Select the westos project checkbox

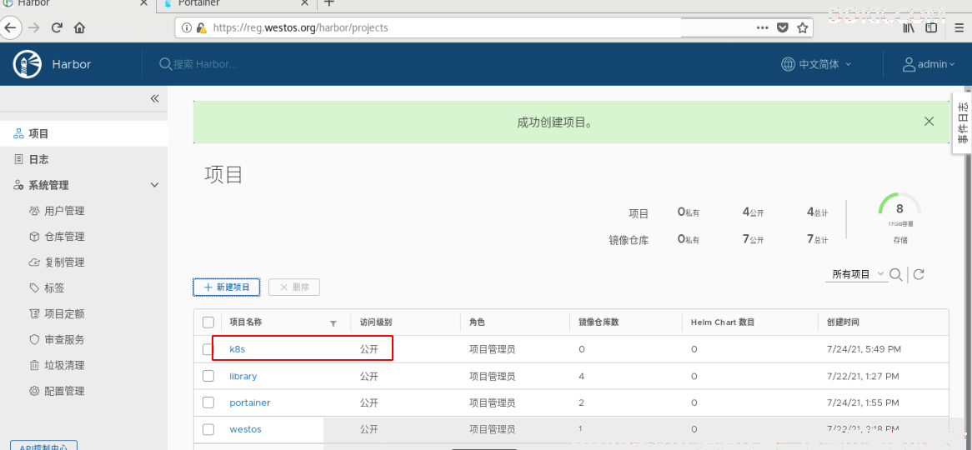(x=208, y=429)
